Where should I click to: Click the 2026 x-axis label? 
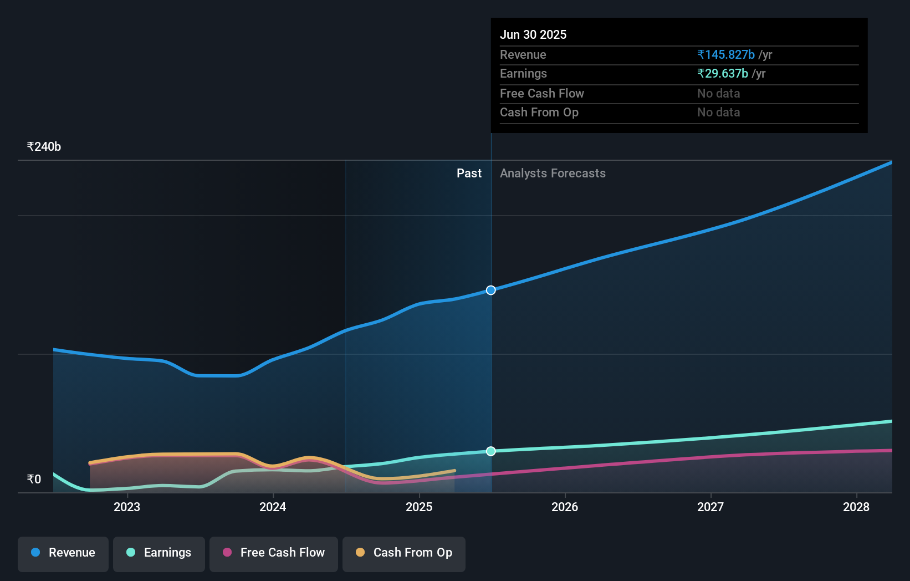tap(565, 507)
